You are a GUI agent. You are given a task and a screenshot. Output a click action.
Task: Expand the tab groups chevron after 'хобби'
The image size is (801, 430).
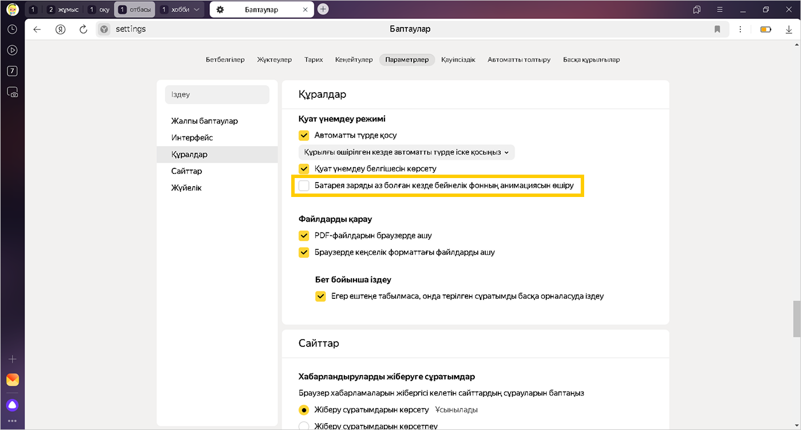point(197,10)
